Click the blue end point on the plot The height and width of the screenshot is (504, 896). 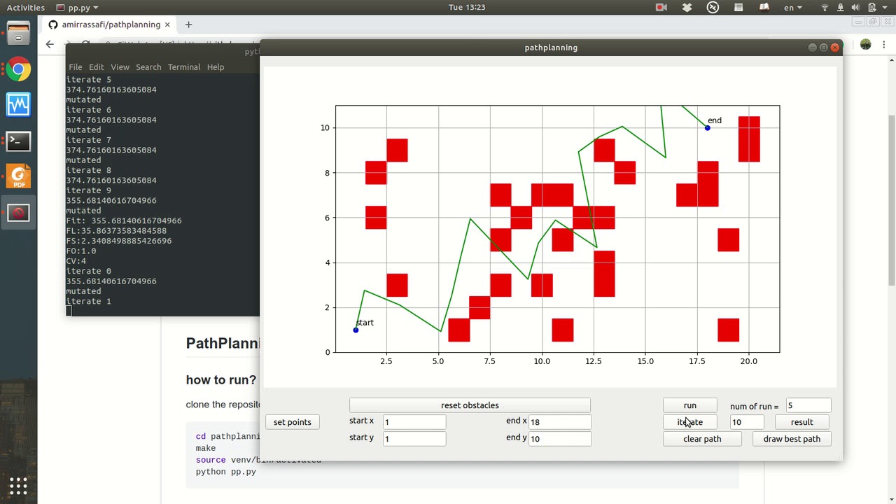(708, 127)
